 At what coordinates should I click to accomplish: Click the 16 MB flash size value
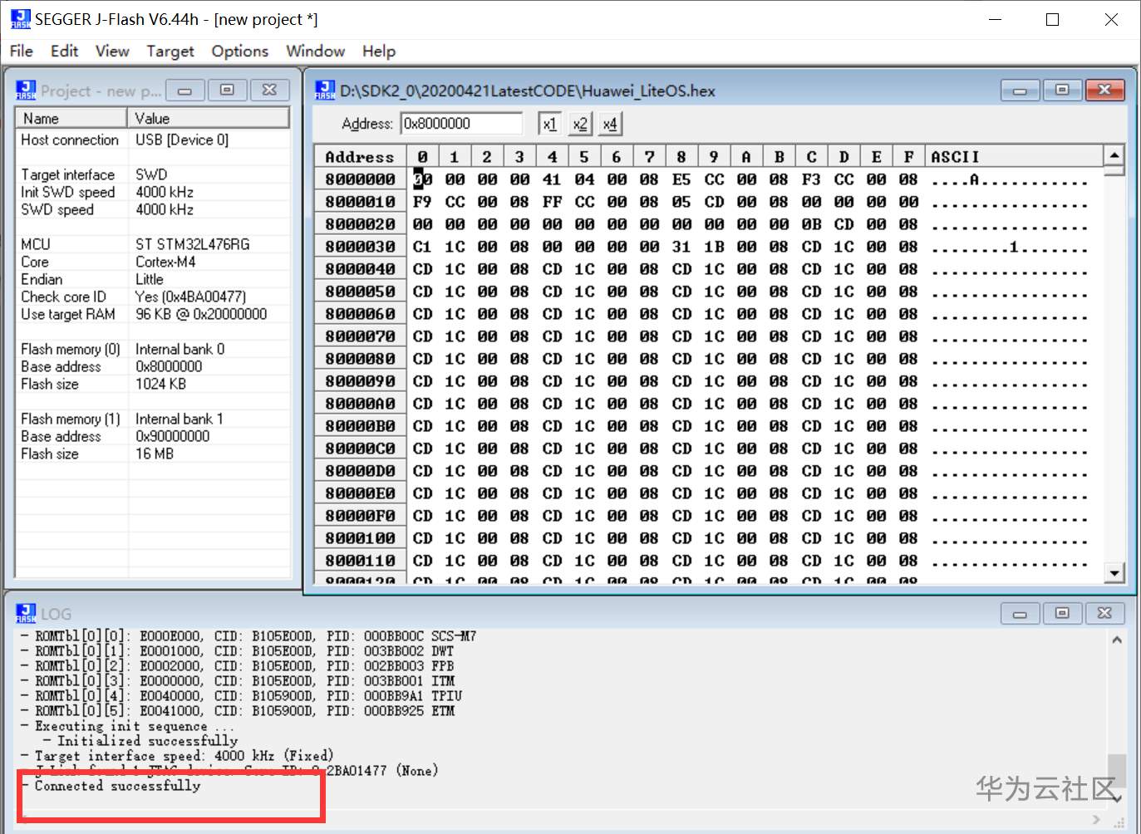(x=155, y=454)
